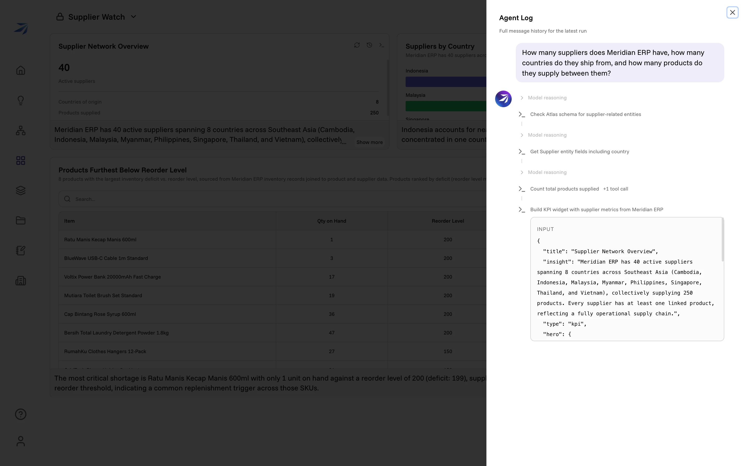Open the building icon in sidebar
Viewport: 745px width, 466px height.
[21, 281]
